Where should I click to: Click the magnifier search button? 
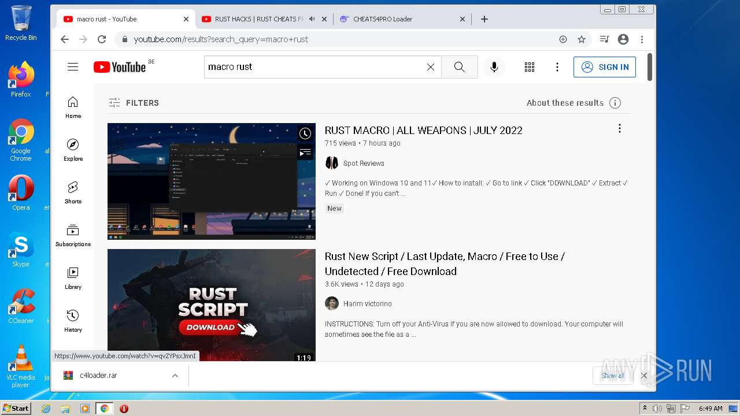(x=460, y=67)
